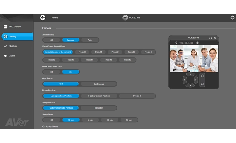Click the Audio speaker sidebar icon
236x143 pixels.
(6, 56)
